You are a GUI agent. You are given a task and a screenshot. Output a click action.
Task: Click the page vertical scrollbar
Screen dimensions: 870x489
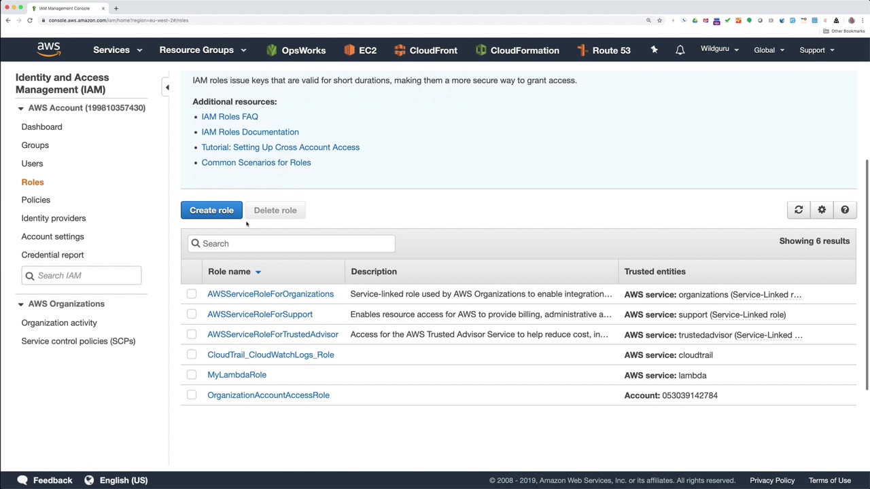click(867, 272)
